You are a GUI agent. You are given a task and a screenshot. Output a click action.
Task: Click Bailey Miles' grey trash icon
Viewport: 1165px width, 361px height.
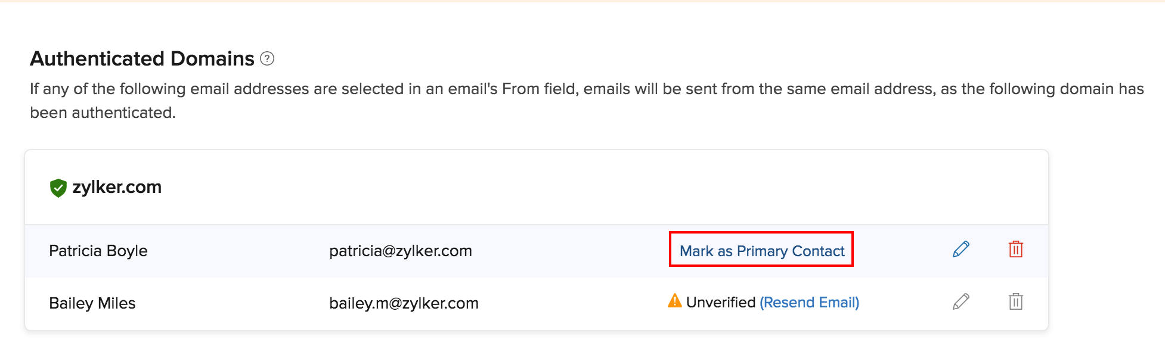pyautogui.click(x=1015, y=301)
